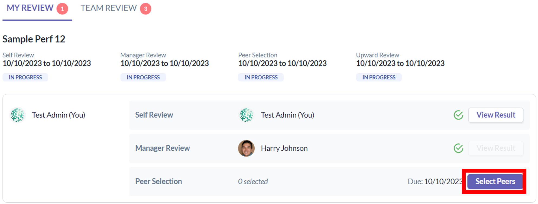Click the red badge on My Review
The image size is (538, 204).
pyautogui.click(x=62, y=9)
